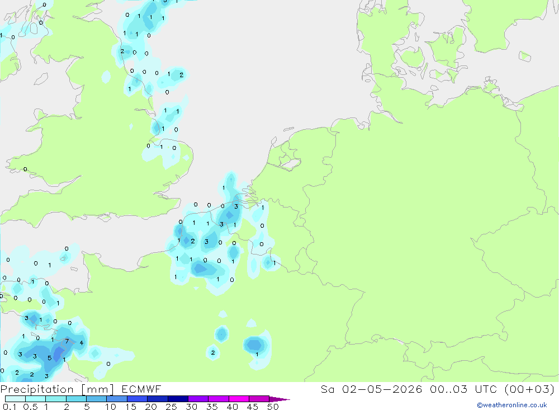Click the arrow tip beyond 50 on legend

279,399
